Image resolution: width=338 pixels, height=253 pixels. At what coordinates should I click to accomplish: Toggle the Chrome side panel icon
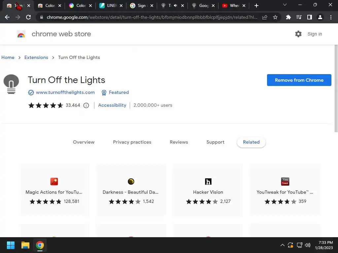tap(310, 17)
